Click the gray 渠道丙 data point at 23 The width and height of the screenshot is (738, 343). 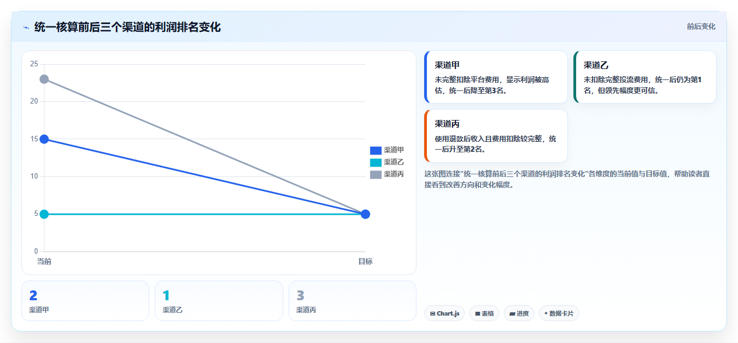[x=44, y=79]
